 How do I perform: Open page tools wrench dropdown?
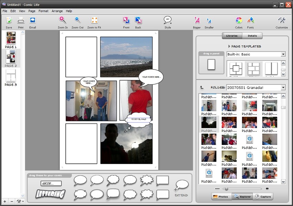pos(20,202)
